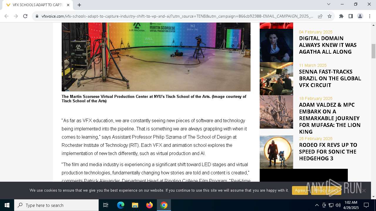Screen dimensions: 376x211
Task: Click the Martin Scorsese Virtual Production Center photo
Action: (x=156, y=57)
